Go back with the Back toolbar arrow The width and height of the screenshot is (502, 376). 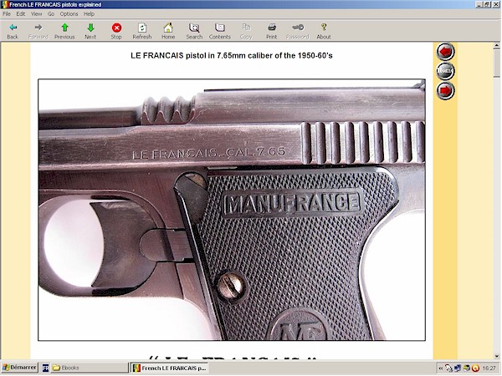click(13, 31)
